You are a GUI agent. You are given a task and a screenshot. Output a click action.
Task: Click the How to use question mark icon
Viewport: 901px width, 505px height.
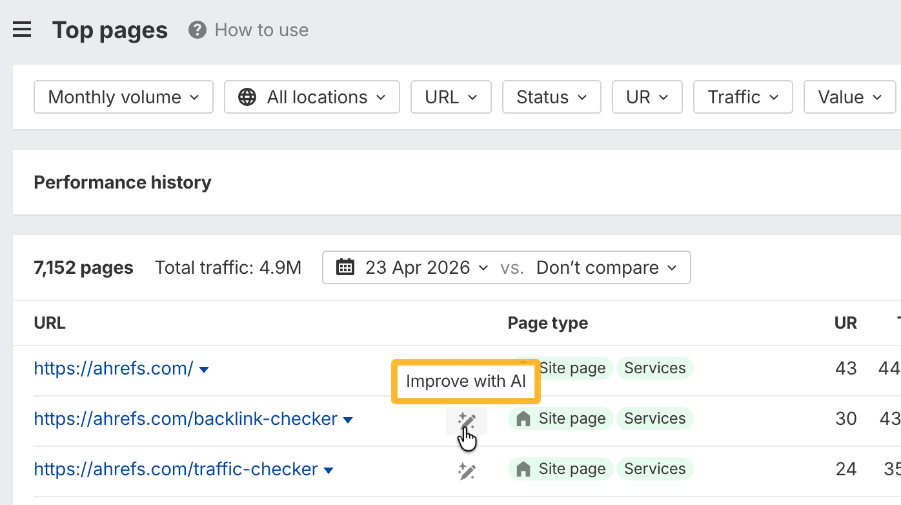(196, 30)
